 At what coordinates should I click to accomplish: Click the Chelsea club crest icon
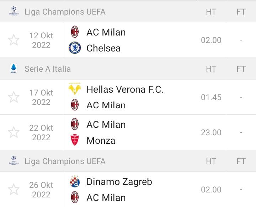pyautogui.click(x=75, y=48)
